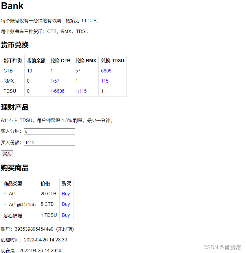Focus the 买入份额 input field

(x=49, y=143)
